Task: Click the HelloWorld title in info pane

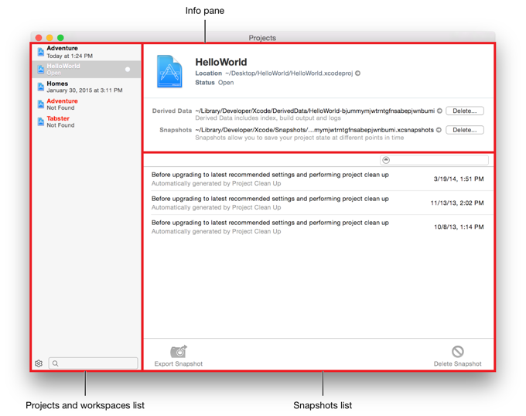Action: 221,62
